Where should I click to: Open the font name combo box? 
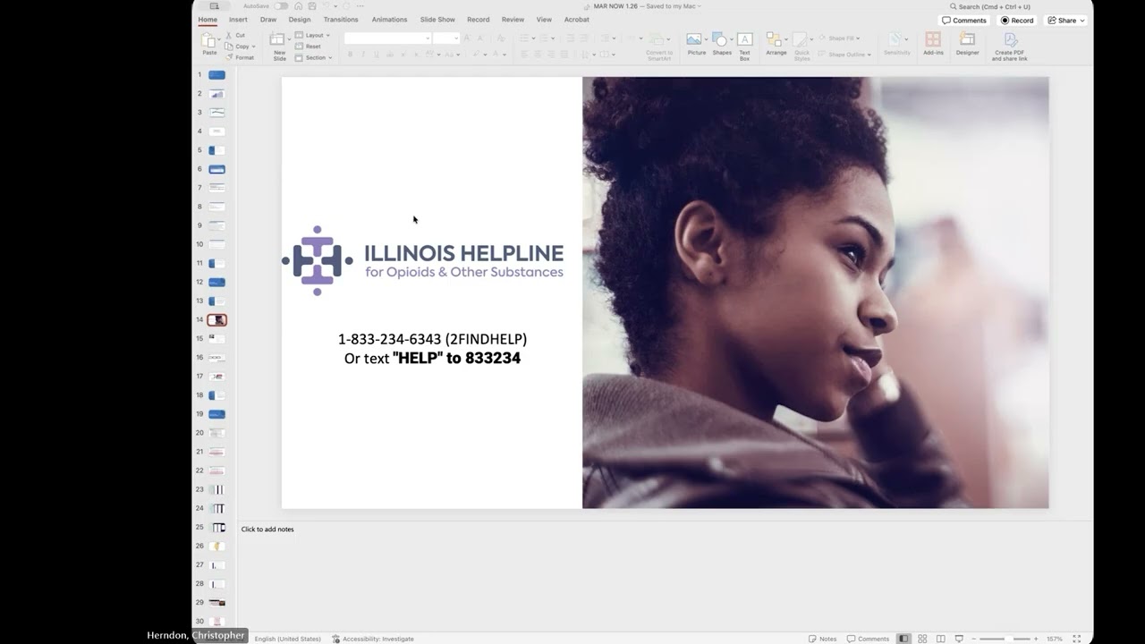pyautogui.click(x=387, y=38)
